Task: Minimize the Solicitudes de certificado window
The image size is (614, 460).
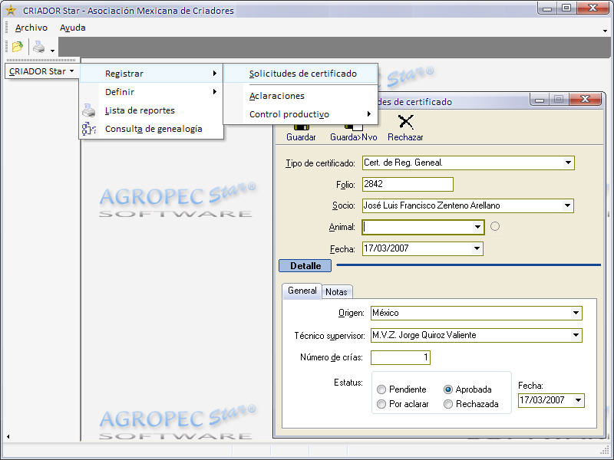Action: pyautogui.click(x=540, y=100)
